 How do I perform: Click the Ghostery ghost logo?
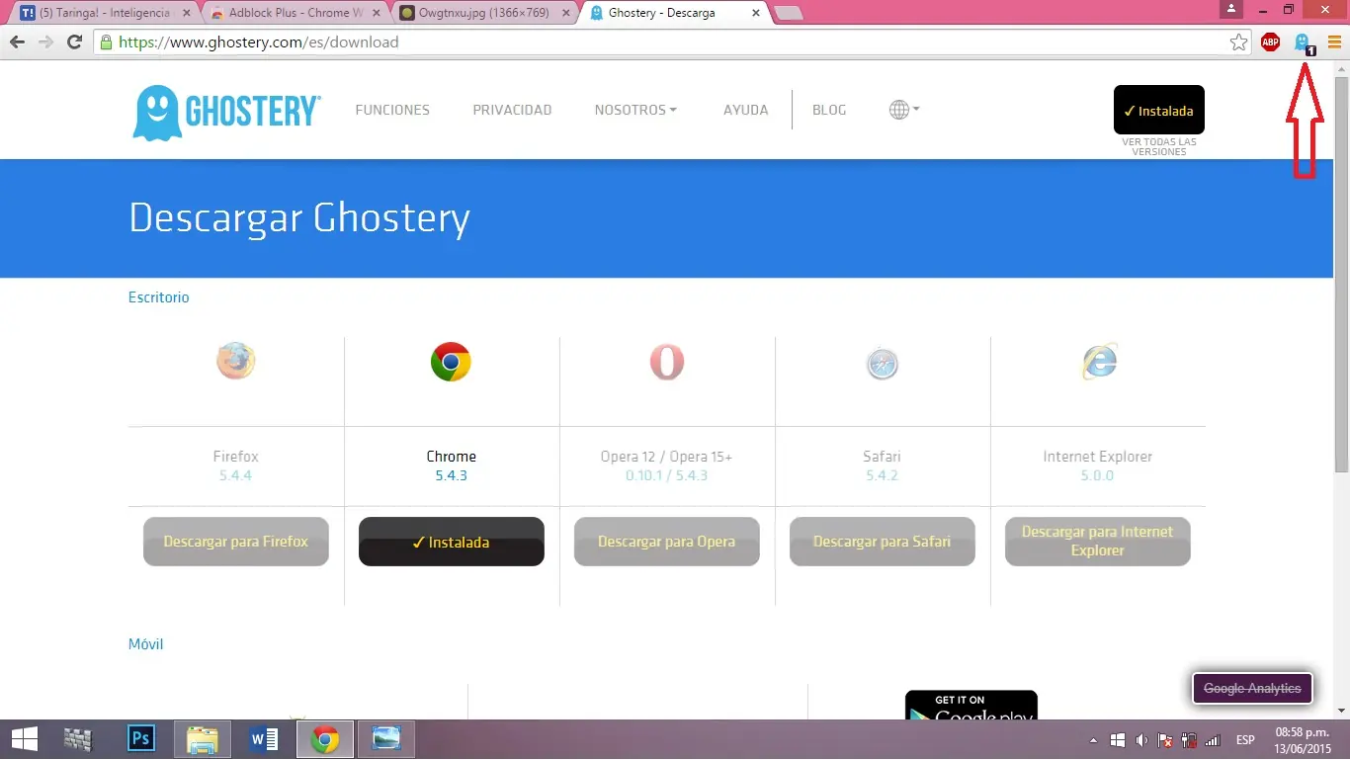pyautogui.click(x=226, y=111)
